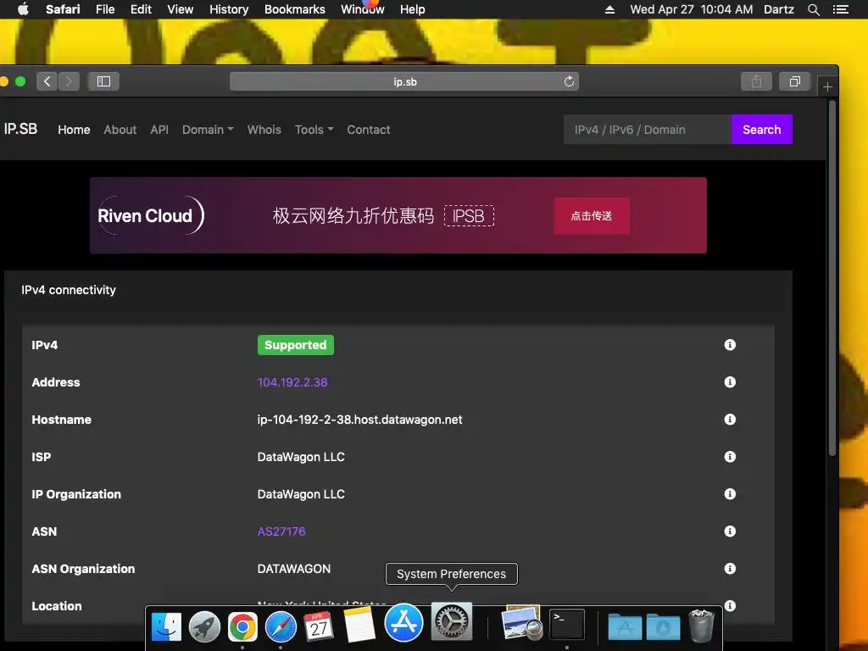Click Safari's forward arrow button
The width and height of the screenshot is (868, 651).
[x=69, y=81]
